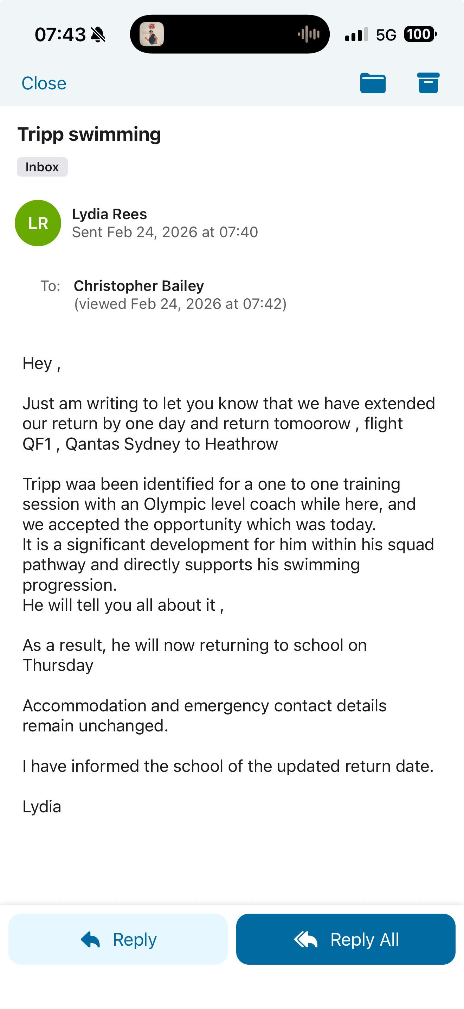464x1009 pixels.
Task: Tap the sent date and time line
Action: [x=165, y=232]
